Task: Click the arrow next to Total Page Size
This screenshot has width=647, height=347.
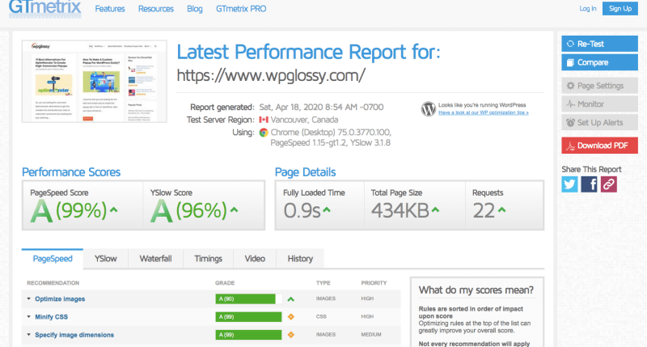Action: (x=435, y=209)
